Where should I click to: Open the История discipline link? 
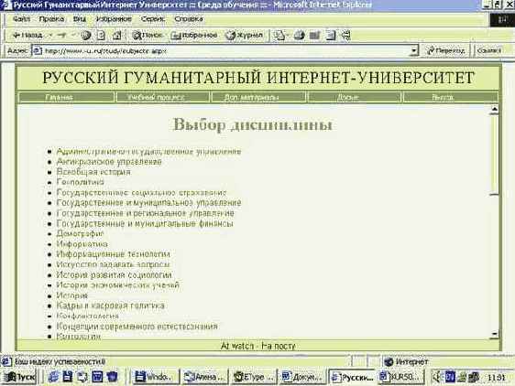(72, 295)
